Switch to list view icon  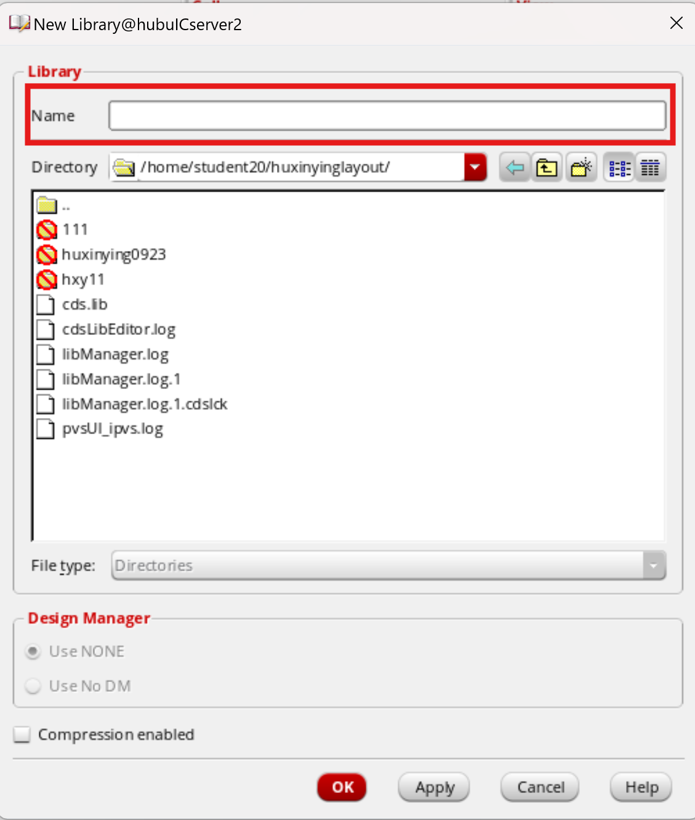point(619,167)
